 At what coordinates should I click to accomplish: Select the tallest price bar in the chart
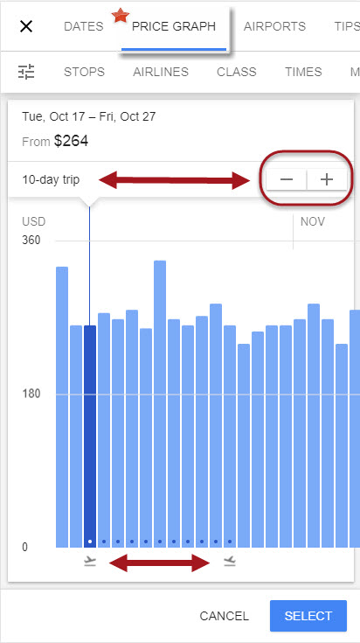tap(160, 404)
